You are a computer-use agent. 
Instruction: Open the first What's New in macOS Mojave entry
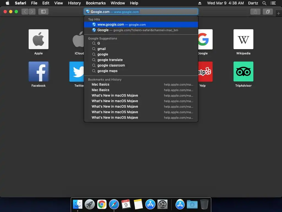[x=141, y=96]
